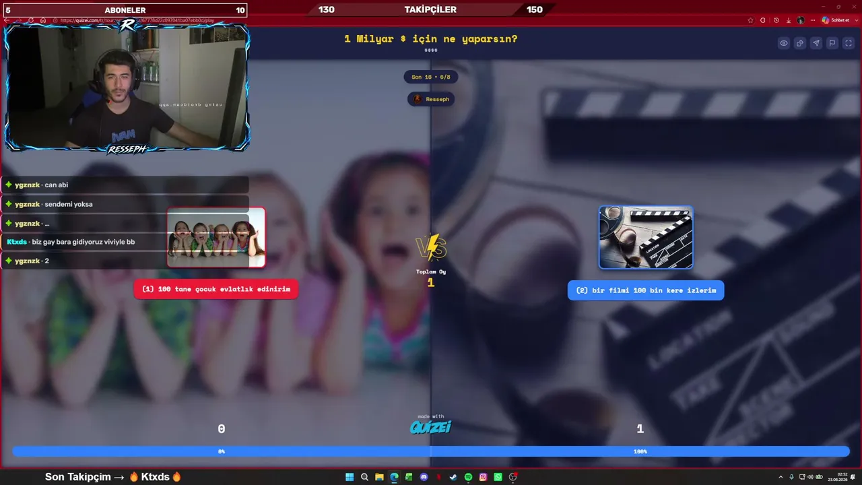Click the browser home icon

pyautogui.click(x=43, y=20)
